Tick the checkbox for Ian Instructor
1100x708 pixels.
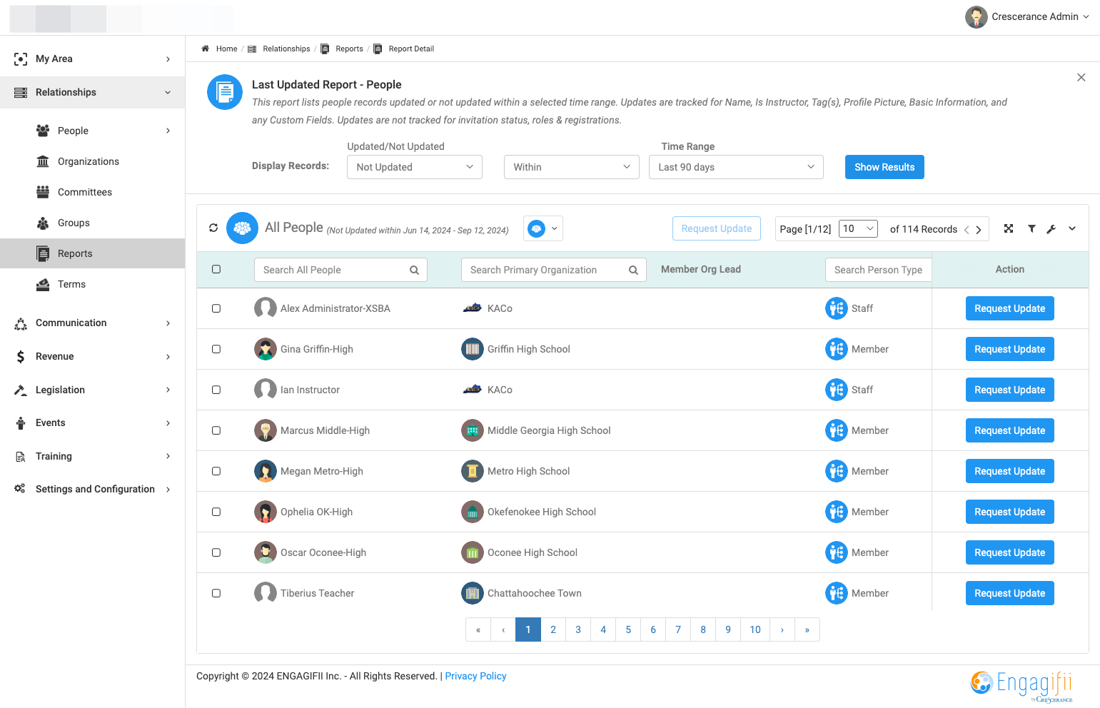[x=216, y=390]
